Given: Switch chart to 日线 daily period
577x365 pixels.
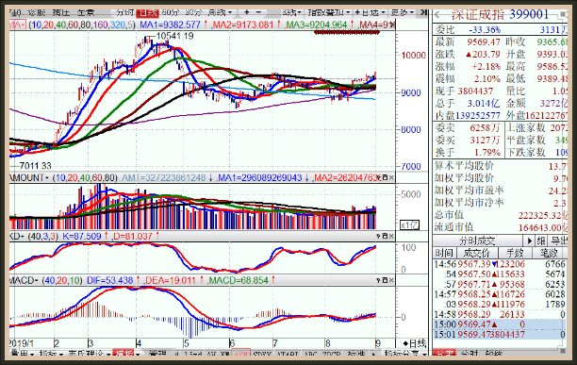Looking at the screenshot, I should tap(147, 13).
